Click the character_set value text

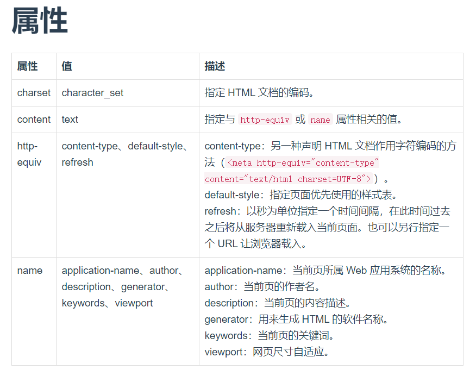pos(91,92)
